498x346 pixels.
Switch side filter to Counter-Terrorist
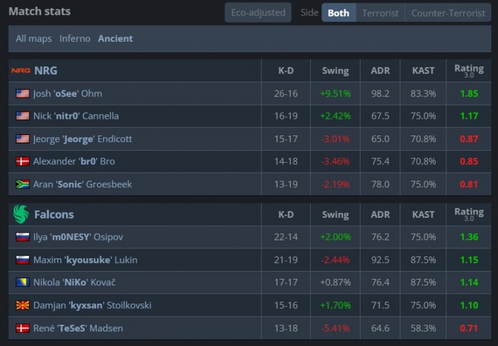[x=448, y=13]
